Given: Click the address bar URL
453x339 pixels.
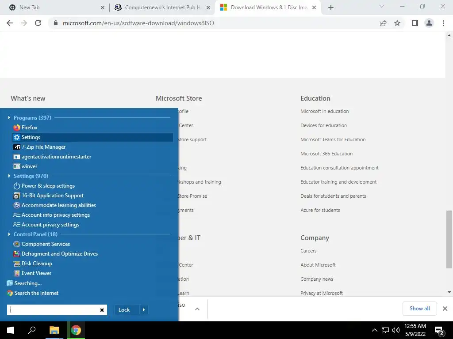Looking at the screenshot, I should click(138, 23).
